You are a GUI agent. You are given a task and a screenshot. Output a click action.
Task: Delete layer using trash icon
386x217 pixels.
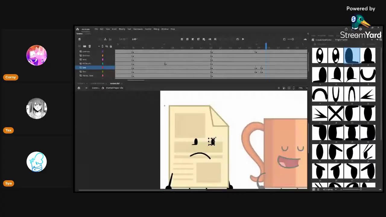click(x=90, y=46)
